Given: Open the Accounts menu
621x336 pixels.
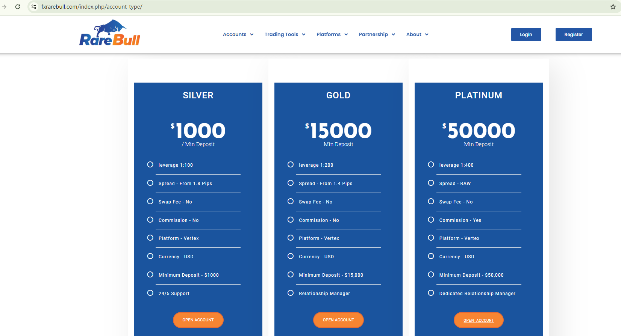Looking at the screenshot, I should tap(238, 35).
